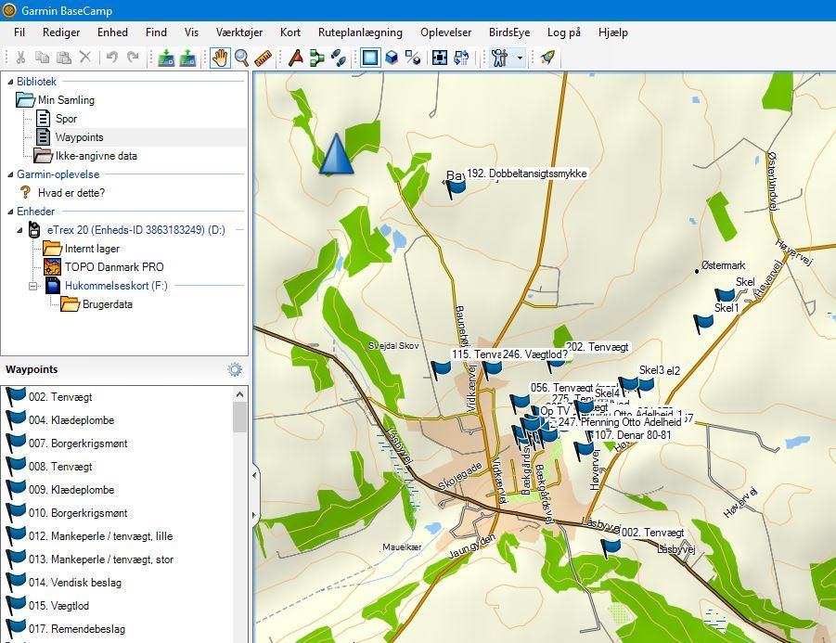Screen dimensions: 836x643
Task: Select the New track footprints tool
Action: (x=339, y=58)
